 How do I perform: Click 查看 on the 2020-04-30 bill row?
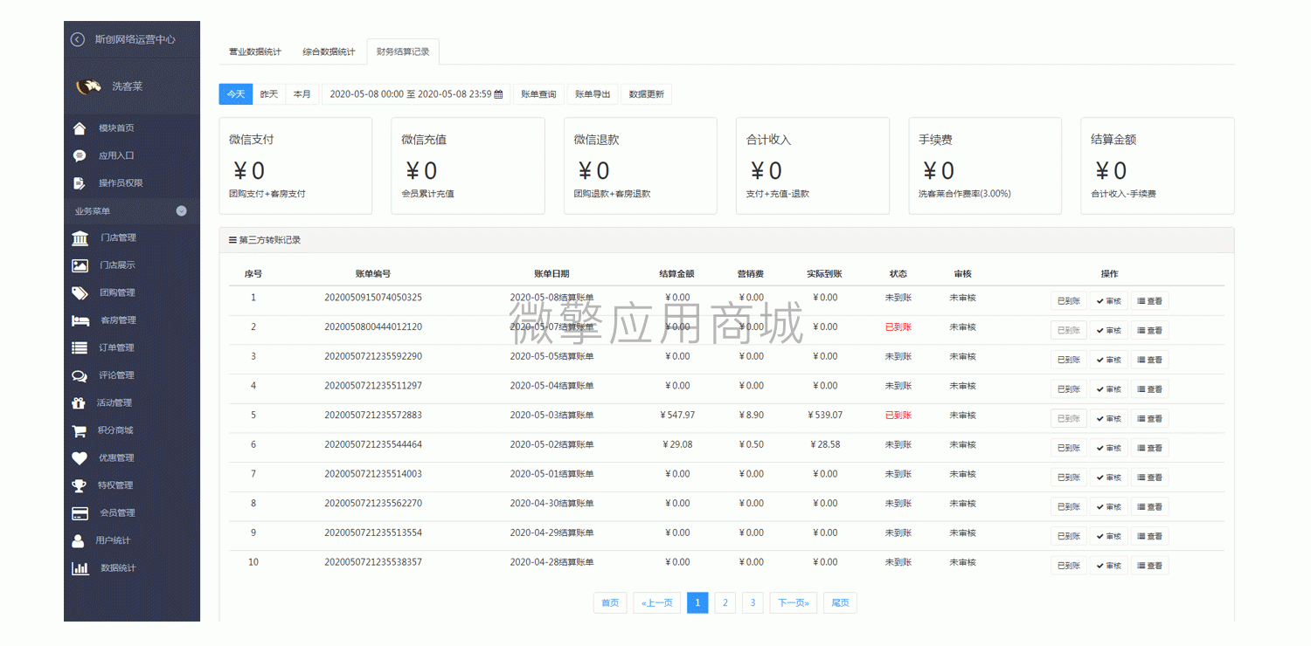[1150, 507]
